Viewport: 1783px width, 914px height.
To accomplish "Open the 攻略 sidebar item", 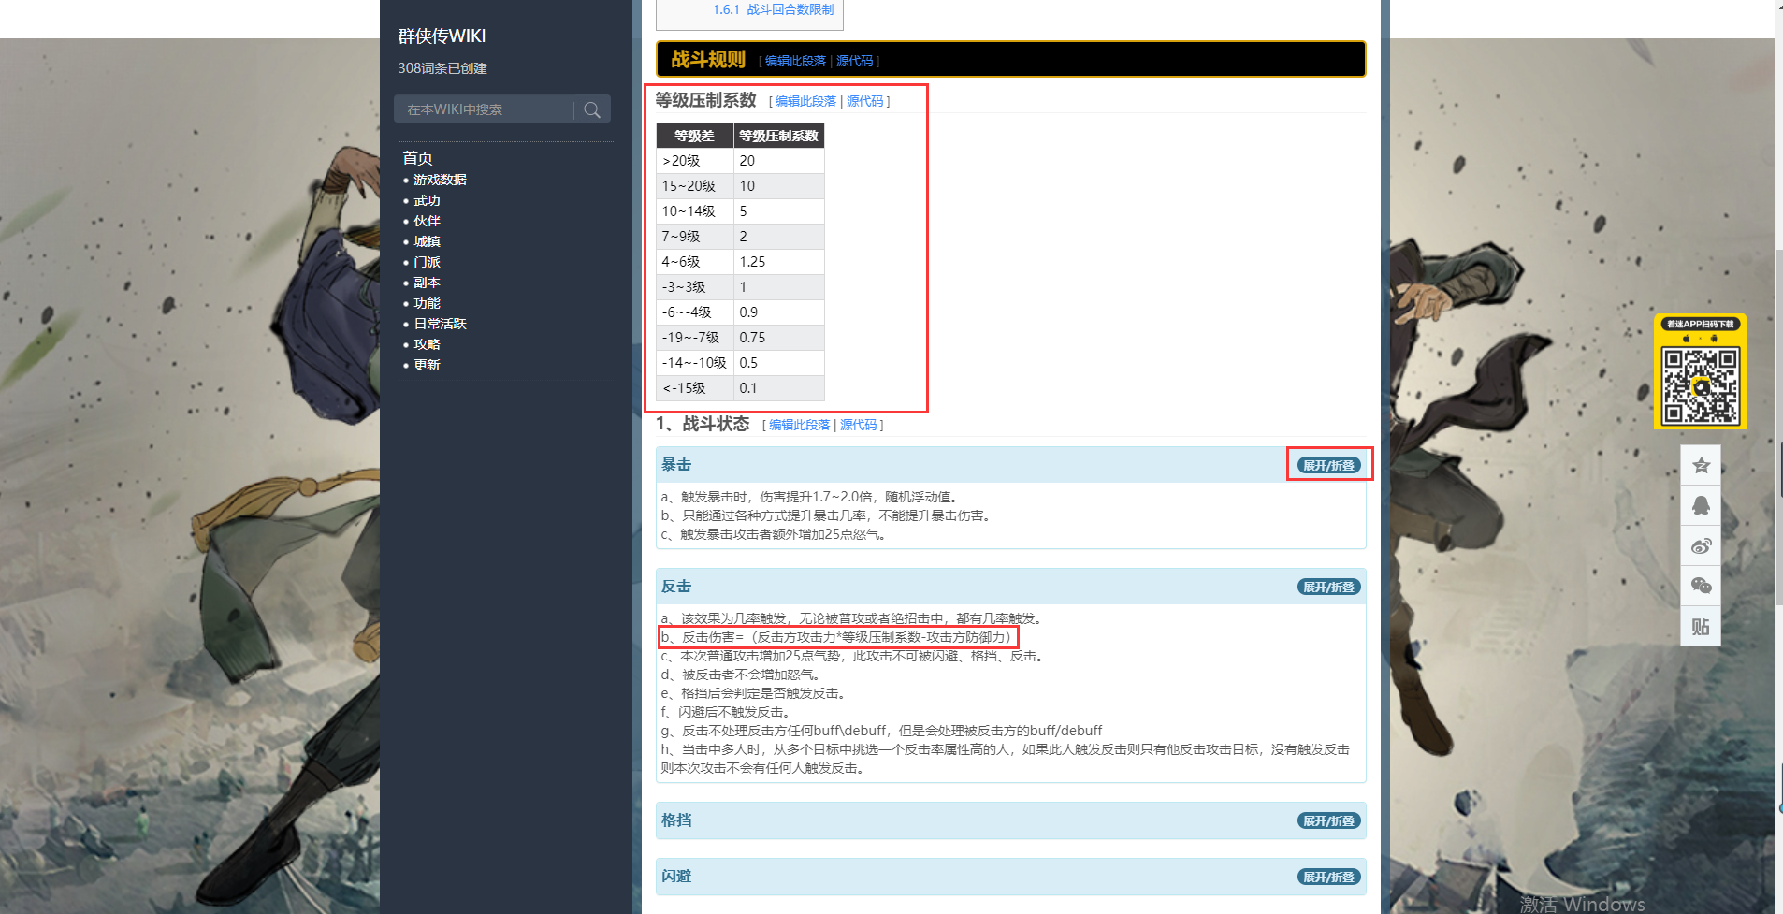I will [427, 344].
